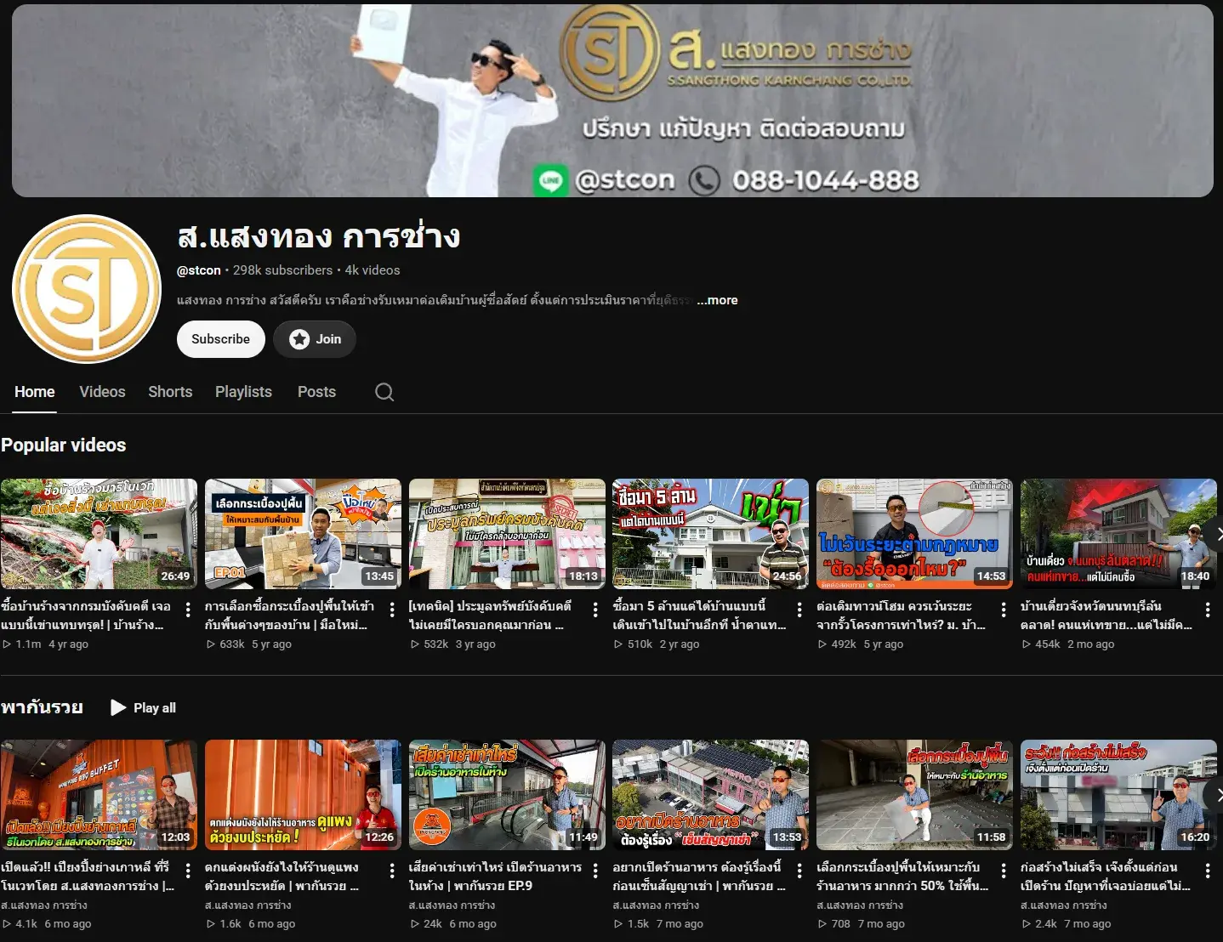Open the 26:49 video thumbnail
The height and width of the screenshot is (942, 1223).
[x=99, y=534]
